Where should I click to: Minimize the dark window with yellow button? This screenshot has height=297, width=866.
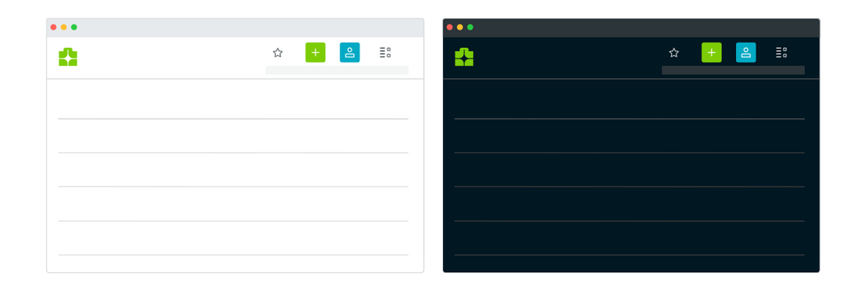(x=459, y=27)
